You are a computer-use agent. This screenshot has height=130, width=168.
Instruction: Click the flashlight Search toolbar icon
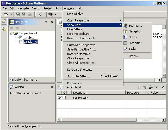pyautogui.click(x=41, y=14)
